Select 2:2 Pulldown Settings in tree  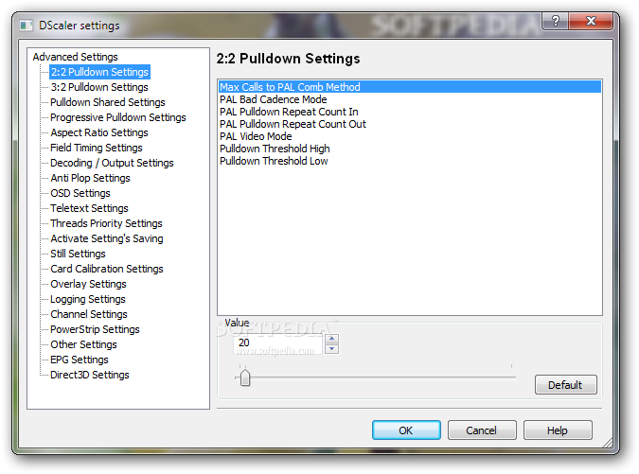pos(99,72)
